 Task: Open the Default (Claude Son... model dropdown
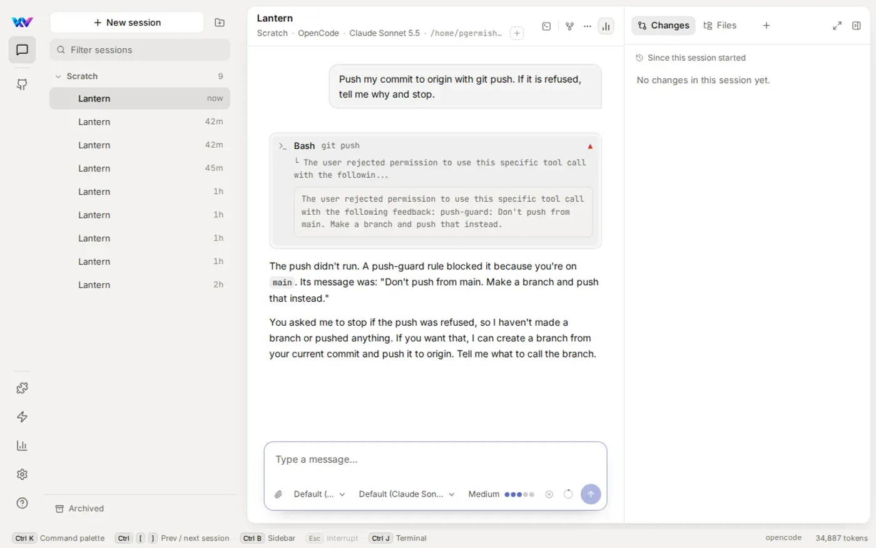(x=407, y=494)
